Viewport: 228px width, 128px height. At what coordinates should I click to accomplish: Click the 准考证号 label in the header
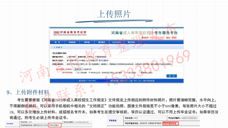[x=145, y=38]
